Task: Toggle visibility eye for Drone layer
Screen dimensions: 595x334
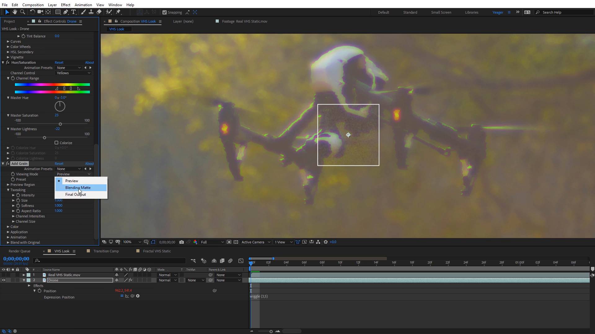Action: (x=3, y=280)
